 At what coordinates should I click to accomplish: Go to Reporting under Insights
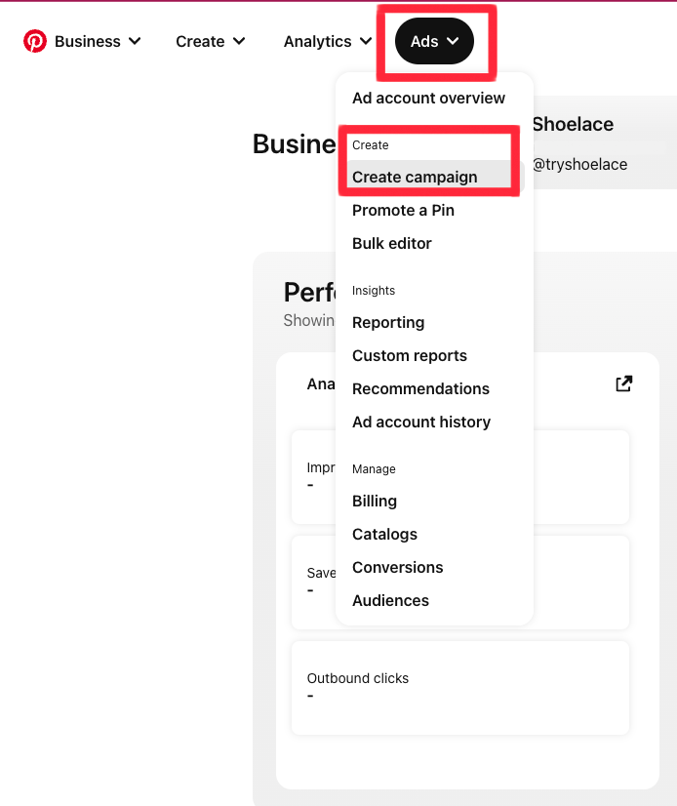pos(388,322)
